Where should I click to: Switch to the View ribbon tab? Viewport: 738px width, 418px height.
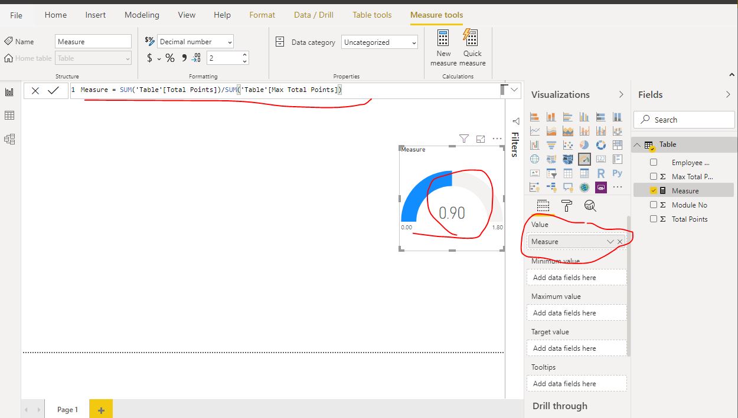187,15
